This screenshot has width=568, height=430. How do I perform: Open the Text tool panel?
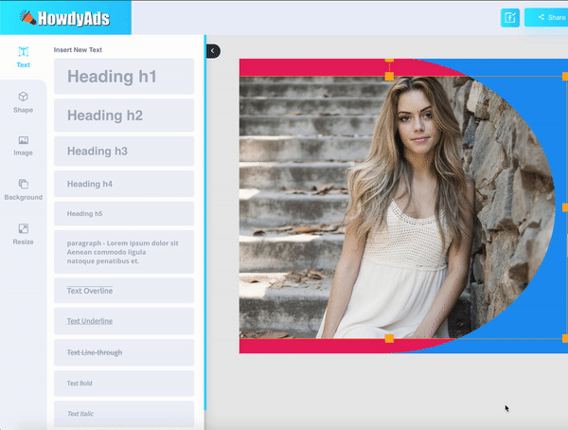pyautogui.click(x=23, y=57)
